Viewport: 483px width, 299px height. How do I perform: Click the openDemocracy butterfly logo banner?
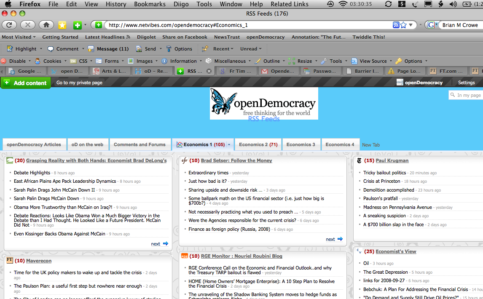[x=264, y=104]
